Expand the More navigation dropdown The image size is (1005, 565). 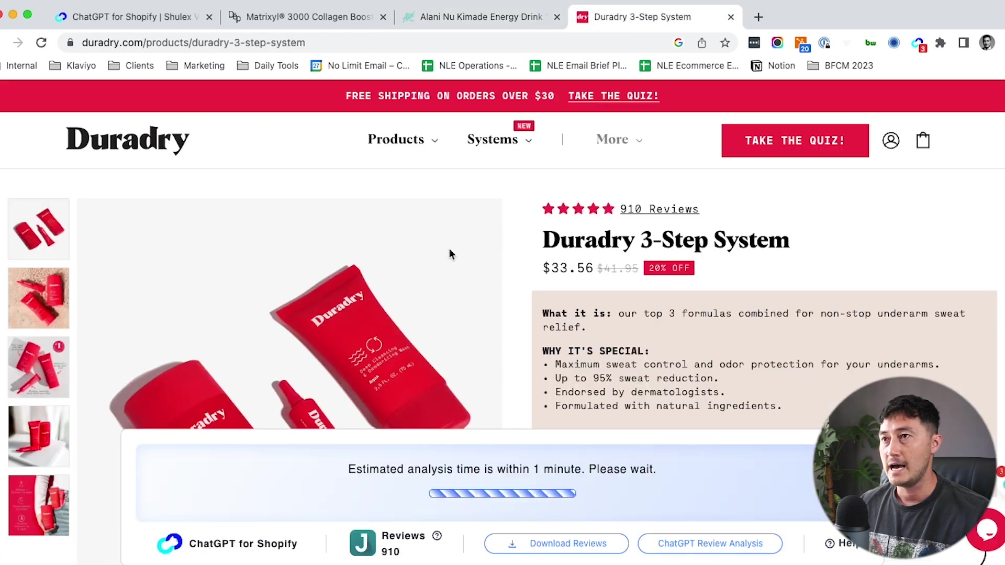tap(619, 139)
